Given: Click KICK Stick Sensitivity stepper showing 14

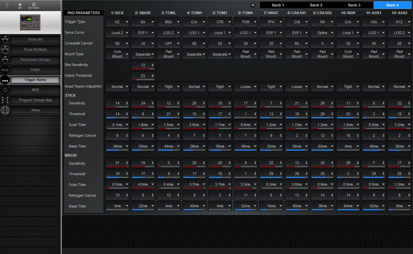Looking at the screenshot, I should (117, 103).
